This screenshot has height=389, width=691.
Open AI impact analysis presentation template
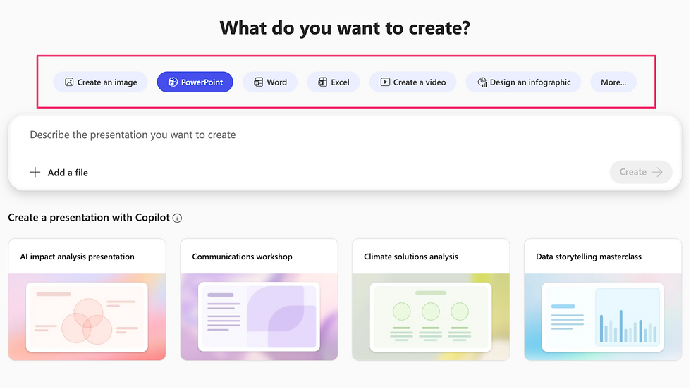tap(87, 300)
